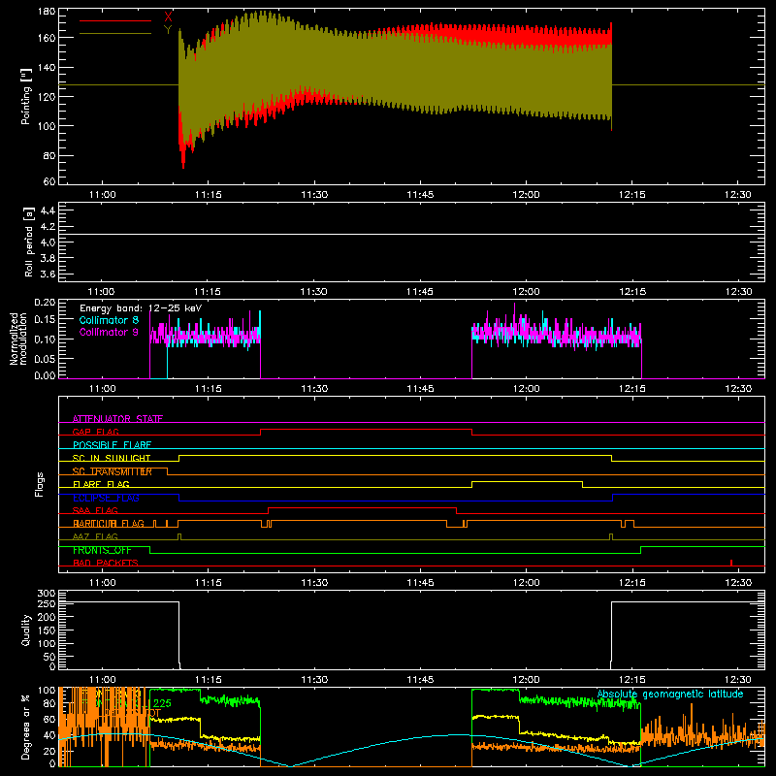Click the "Pointing" axis title
Viewport: 776px width, 776px height.
[26, 96]
